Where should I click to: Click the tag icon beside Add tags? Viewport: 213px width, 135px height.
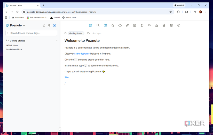pyautogui.click(x=89, y=33)
